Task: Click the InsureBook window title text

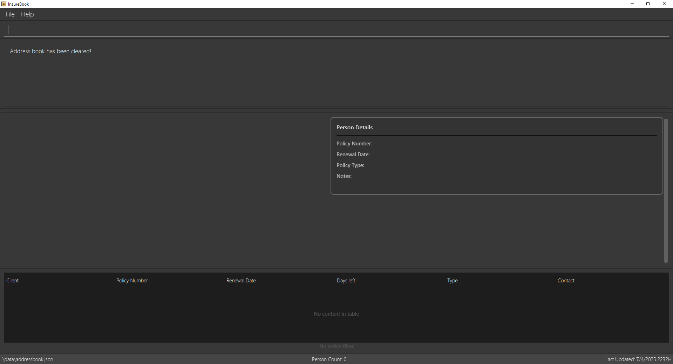Action: tap(18, 4)
